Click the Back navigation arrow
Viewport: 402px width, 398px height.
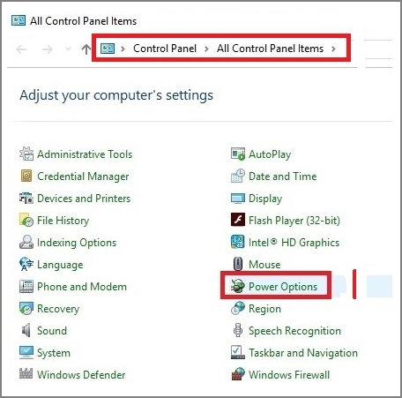pos(21,49)
